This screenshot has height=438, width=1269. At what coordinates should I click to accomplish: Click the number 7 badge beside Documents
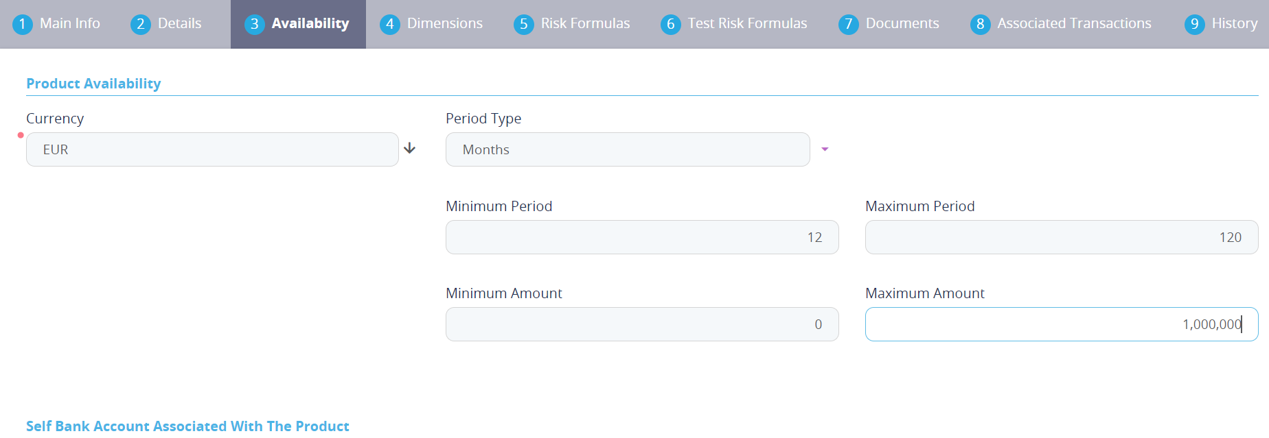[x=848, y=25]
